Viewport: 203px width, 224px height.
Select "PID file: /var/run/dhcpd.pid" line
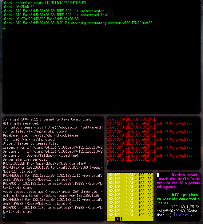click(x=29, y=139)
